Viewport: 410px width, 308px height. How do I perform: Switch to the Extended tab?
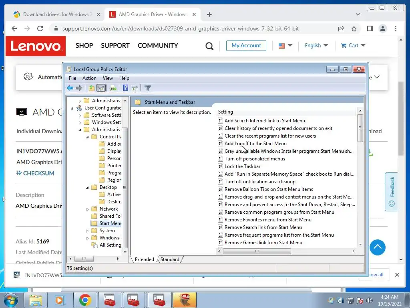pyautogui.click(x=144, y=259)
